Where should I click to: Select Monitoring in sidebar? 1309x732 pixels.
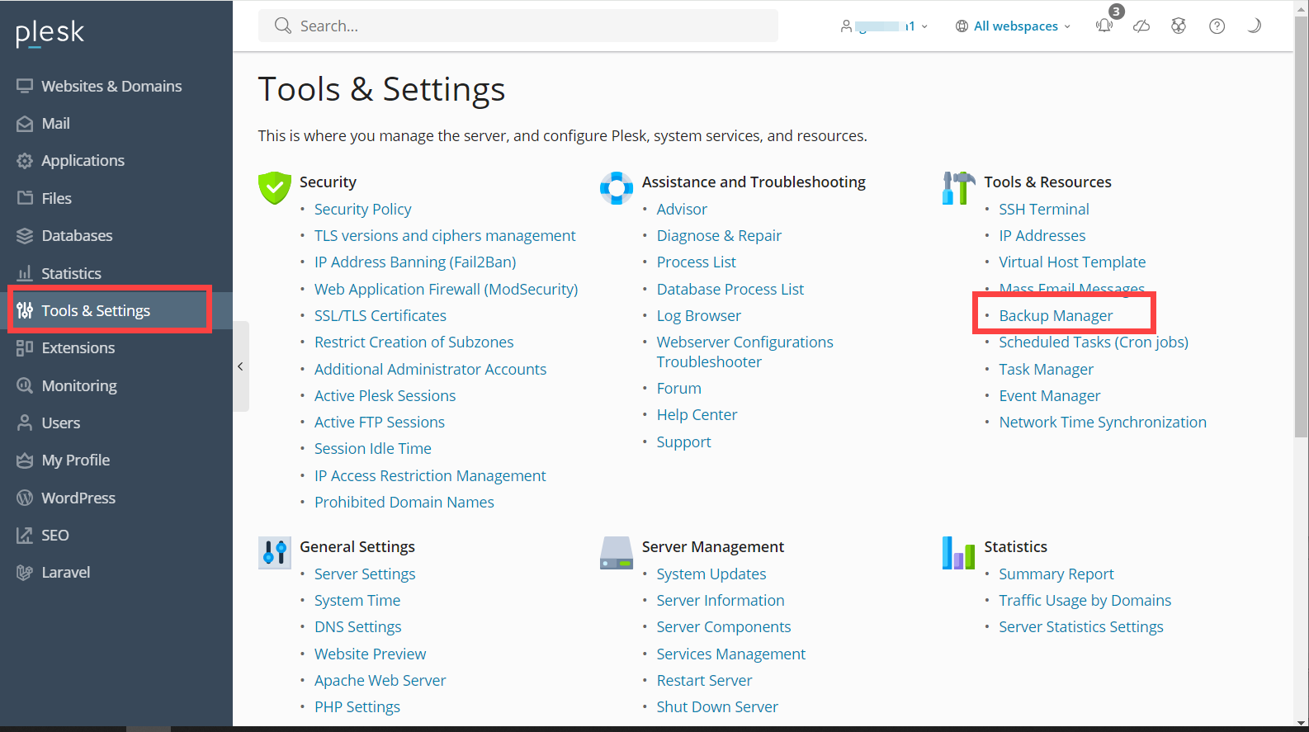click(x=79, y=385)
